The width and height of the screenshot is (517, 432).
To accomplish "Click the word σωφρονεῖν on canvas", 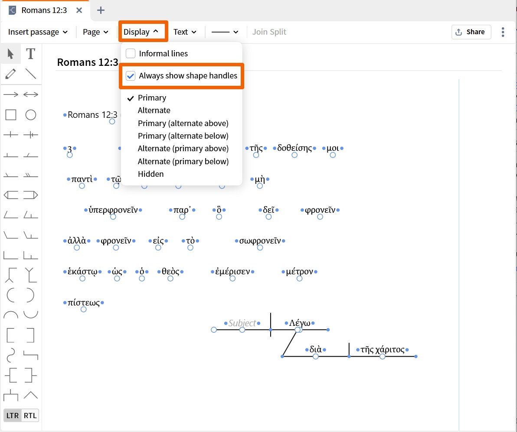I will [260, 241].
